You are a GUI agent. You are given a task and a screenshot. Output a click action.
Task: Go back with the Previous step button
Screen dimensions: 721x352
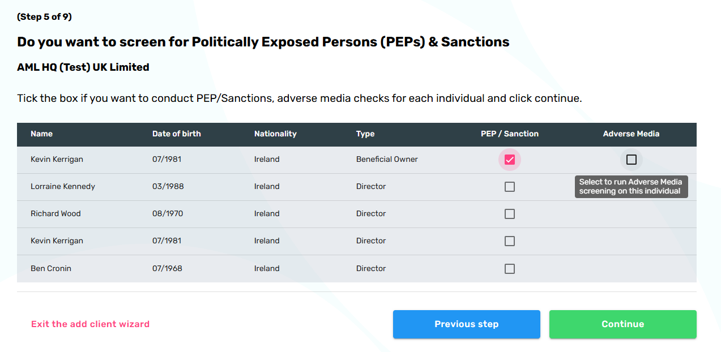(466, 324)
